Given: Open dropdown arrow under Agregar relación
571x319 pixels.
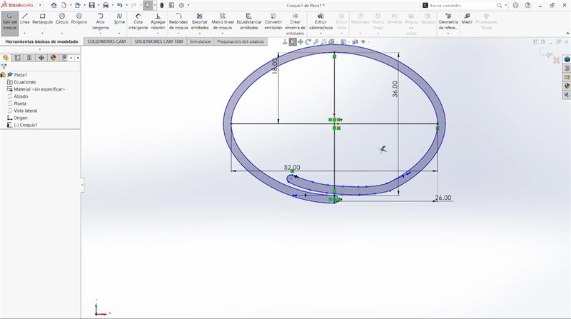Looking at the screenshot, I should pyautogui.click(x=158, y=33).
